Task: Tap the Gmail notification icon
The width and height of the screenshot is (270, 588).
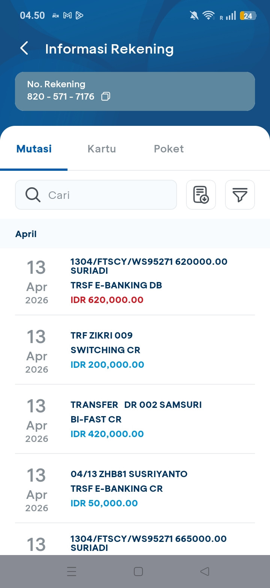Action: point(67,15)
